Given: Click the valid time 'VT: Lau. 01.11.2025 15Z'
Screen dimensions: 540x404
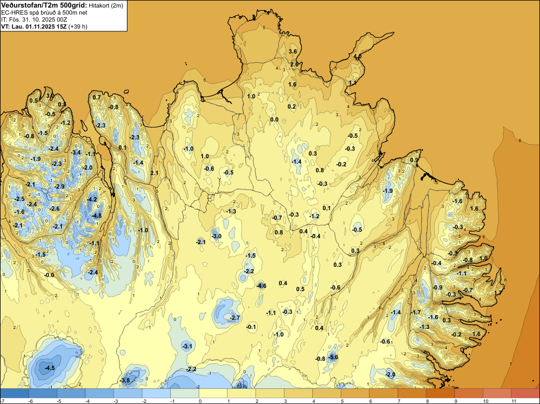Looking at the screenshot, I should 34,26.
